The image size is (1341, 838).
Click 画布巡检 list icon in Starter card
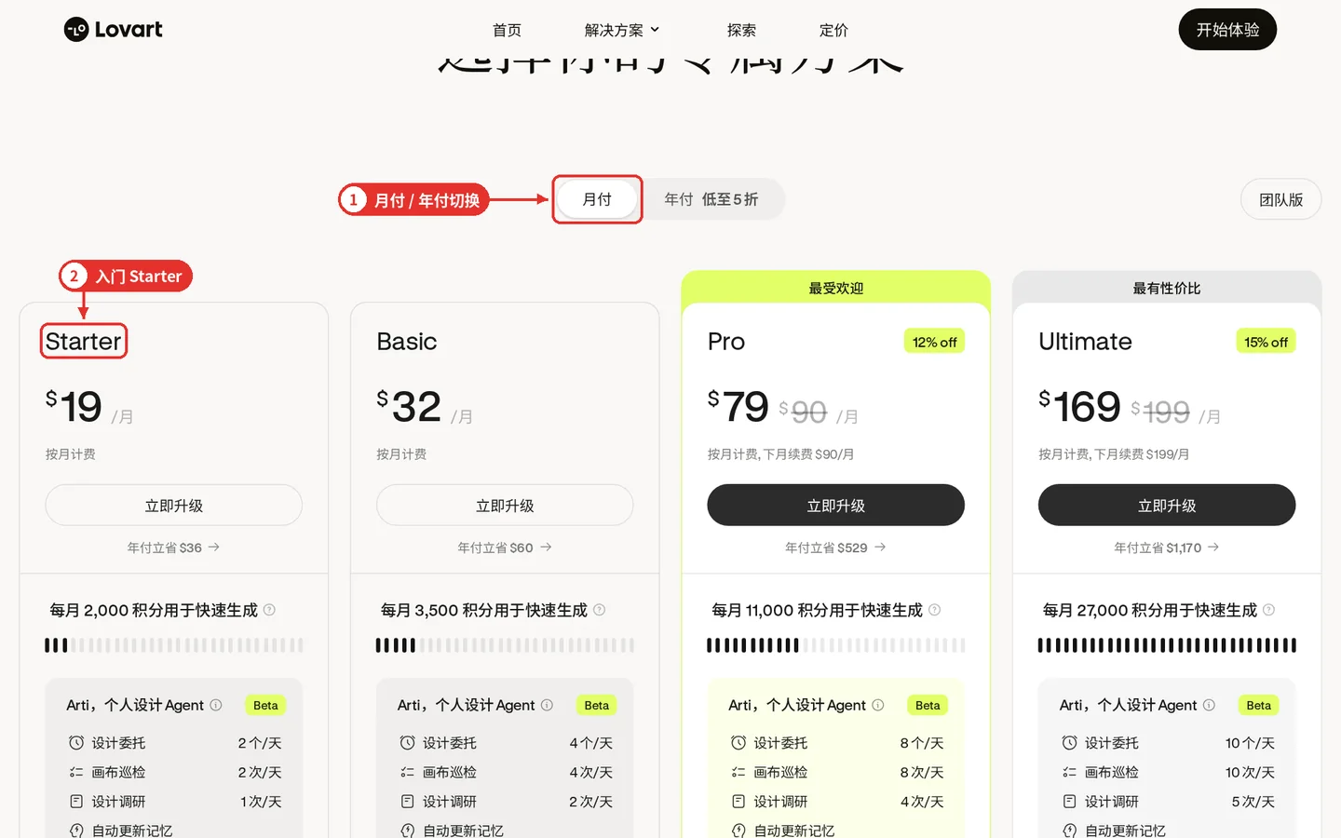point(76,772)
